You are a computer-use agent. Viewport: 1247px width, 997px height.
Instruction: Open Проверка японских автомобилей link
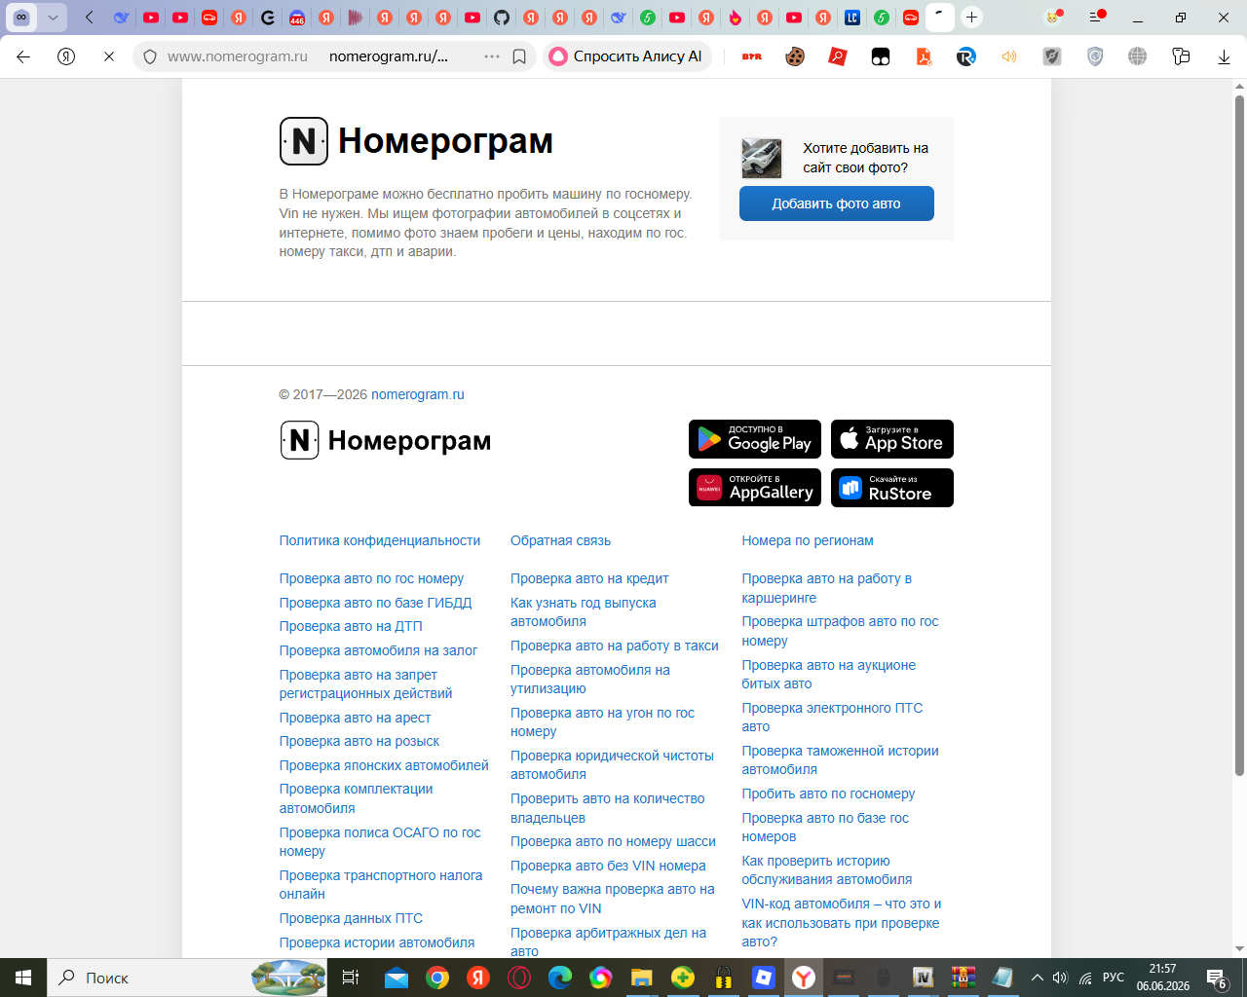click(384, 765)
